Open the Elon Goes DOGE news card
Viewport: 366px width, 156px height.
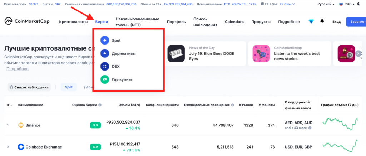(205, 53)
